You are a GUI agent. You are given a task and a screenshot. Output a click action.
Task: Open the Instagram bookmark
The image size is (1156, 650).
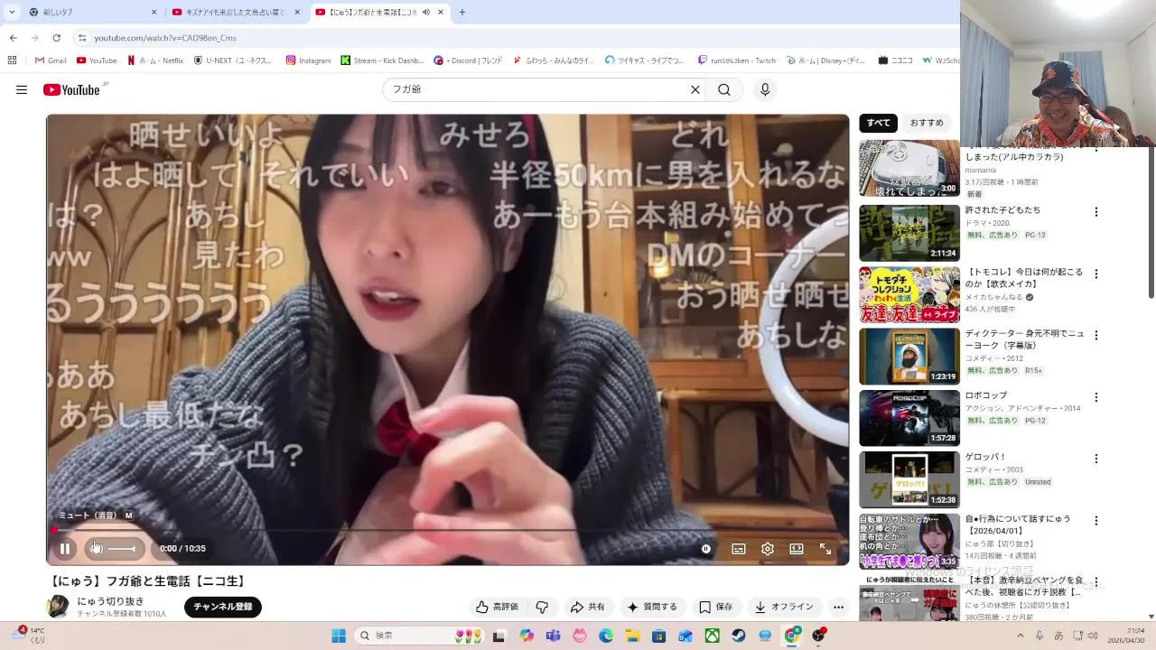pyautogui.click(x=308, y=60)
